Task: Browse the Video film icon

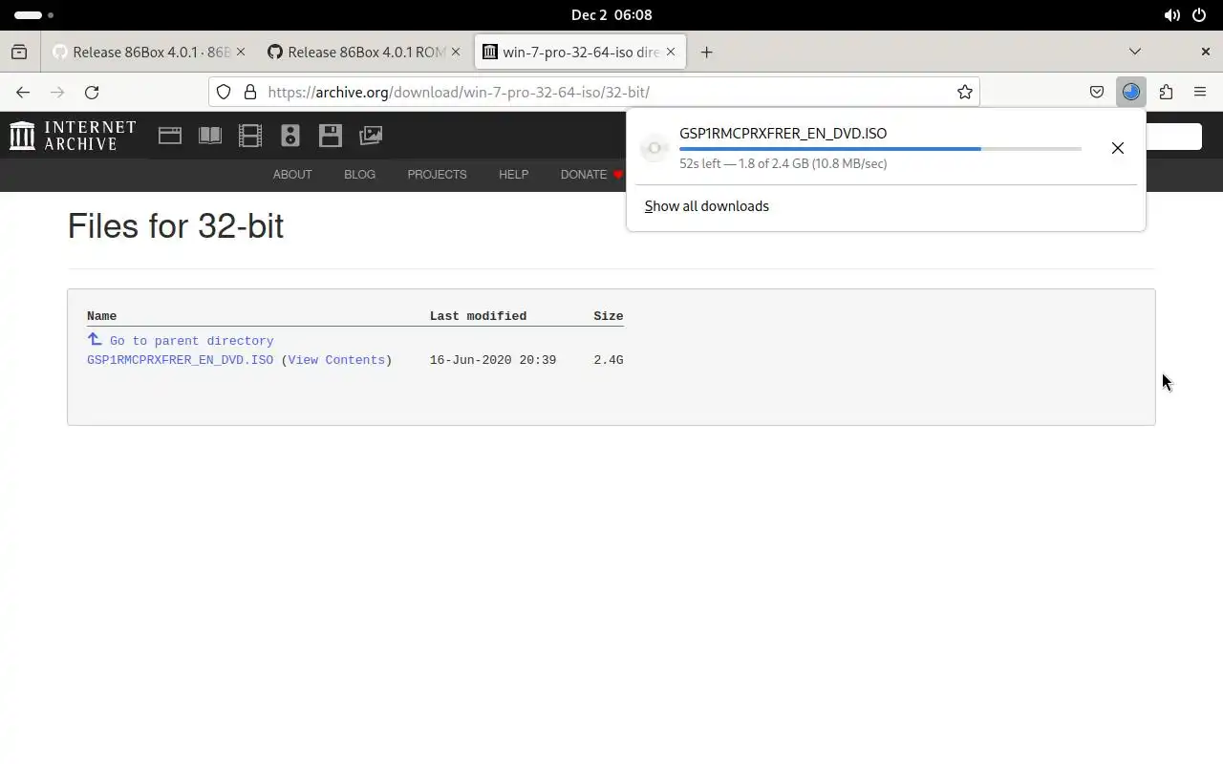Action: [250, 136]
